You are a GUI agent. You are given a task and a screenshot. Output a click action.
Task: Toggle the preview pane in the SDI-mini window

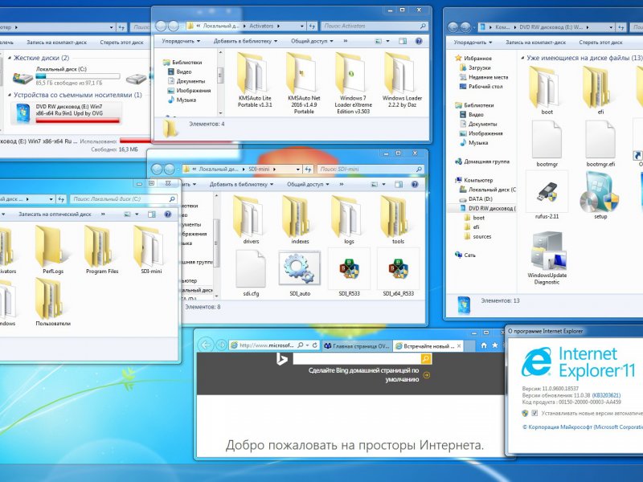click(x=399, y=185)
